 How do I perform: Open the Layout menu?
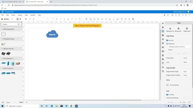[20, 15]
